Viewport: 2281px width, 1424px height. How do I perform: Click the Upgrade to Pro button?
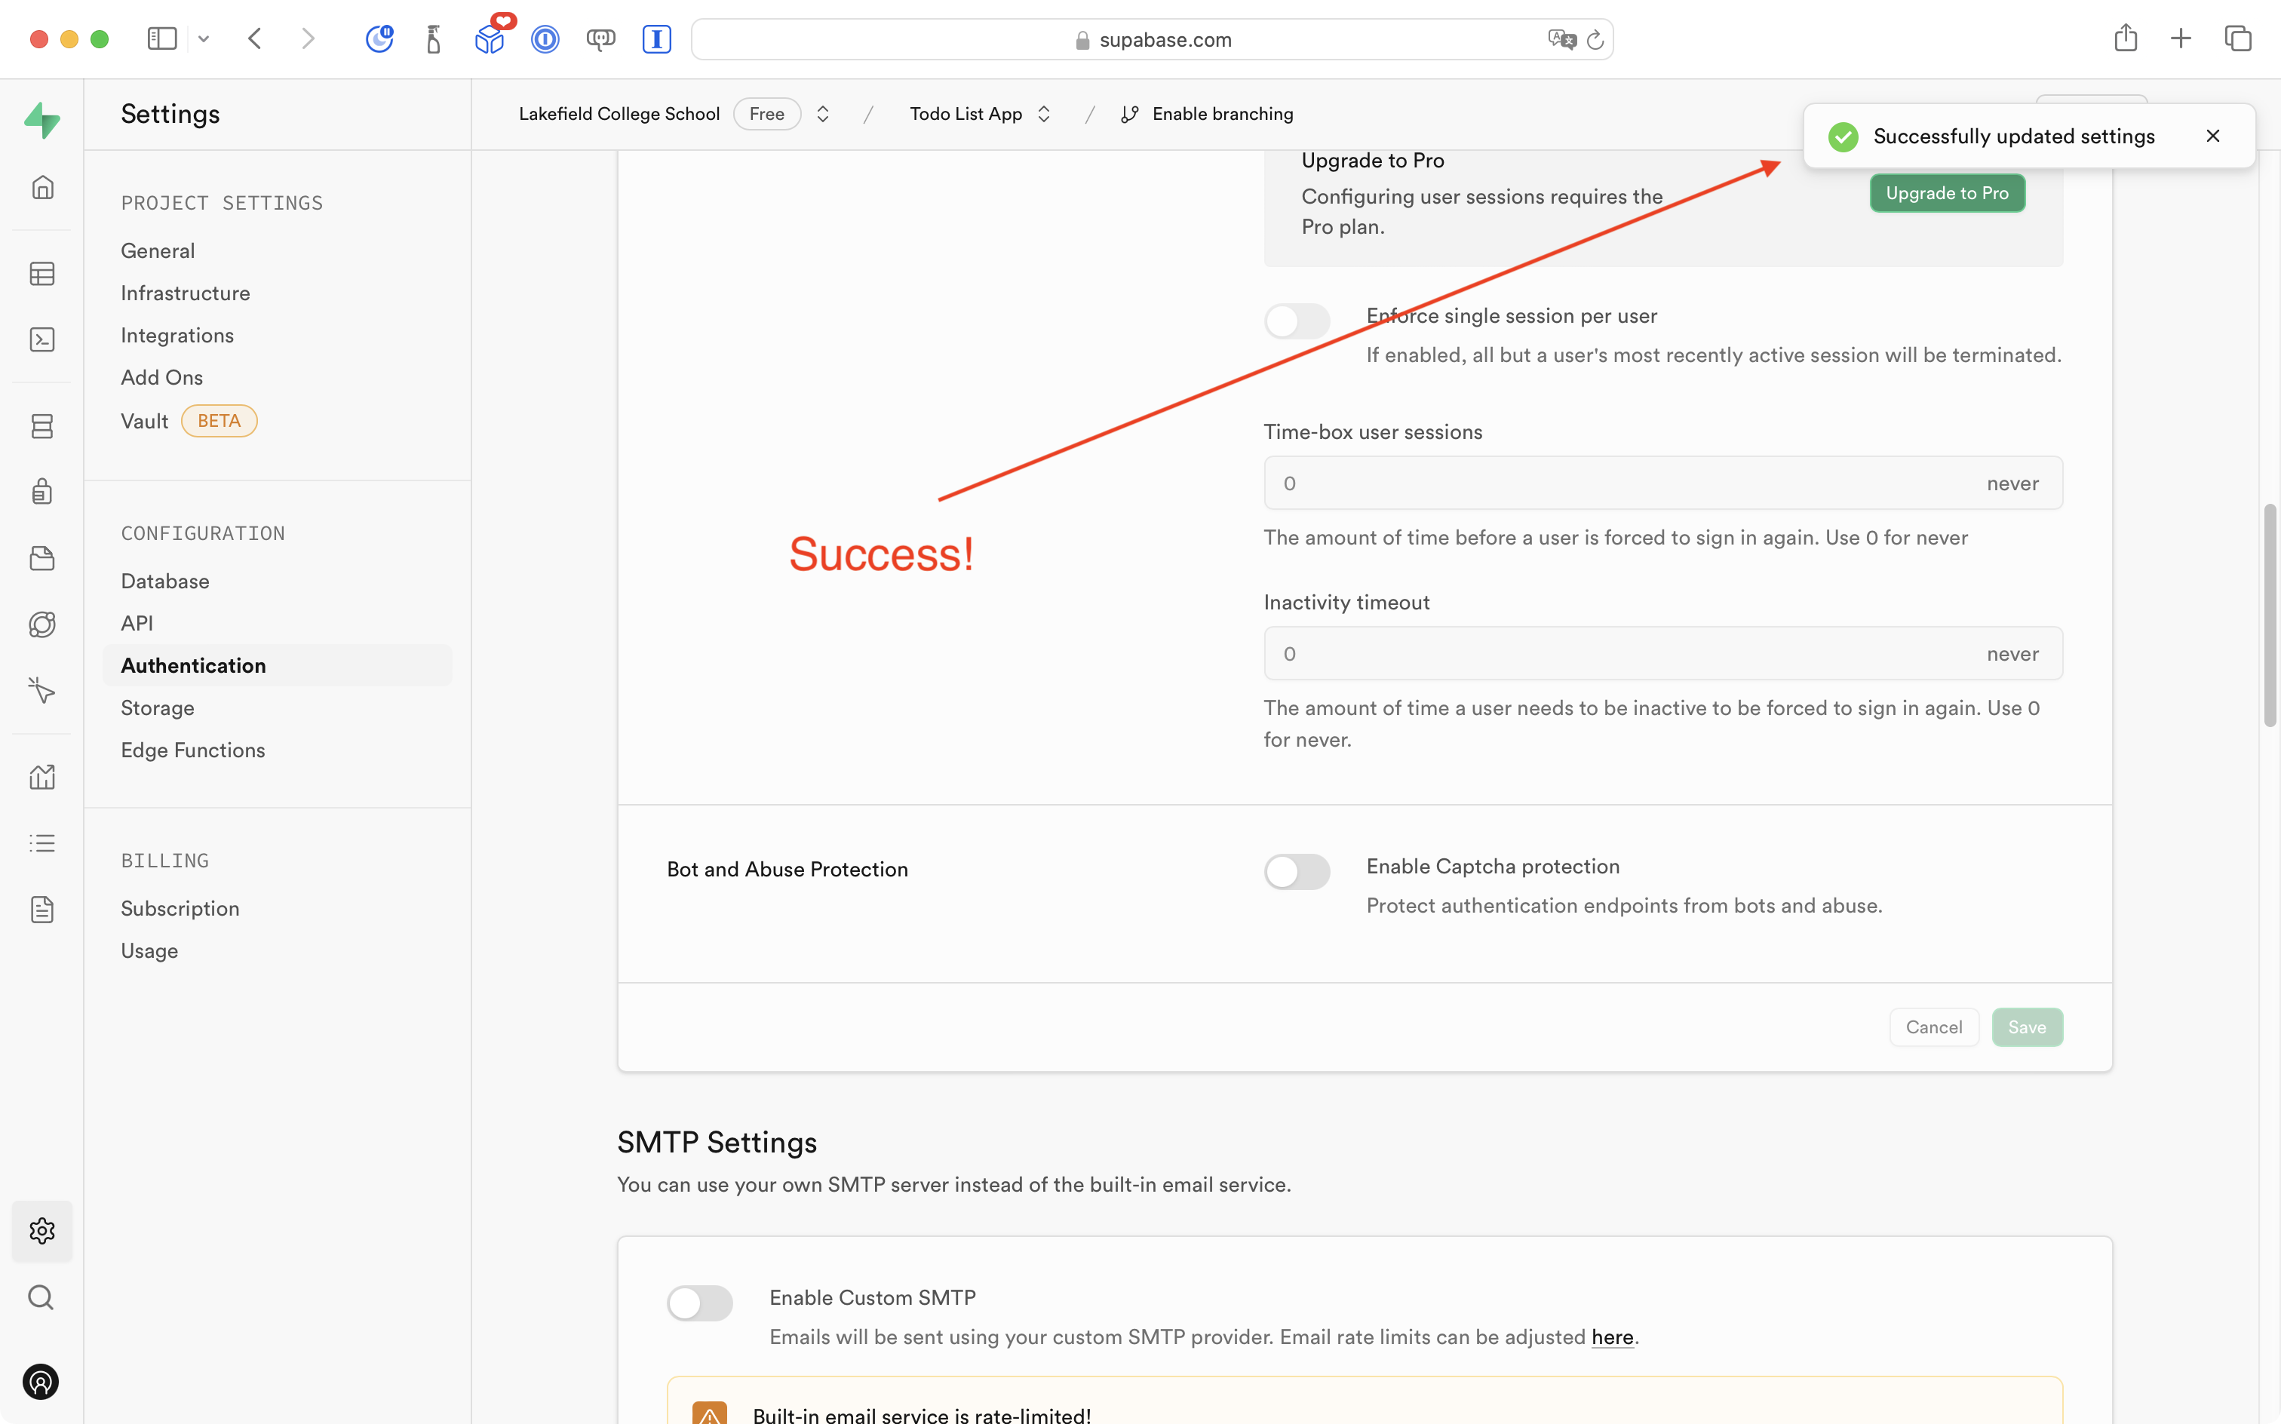pyautogui.click(x=1946, y=193)
